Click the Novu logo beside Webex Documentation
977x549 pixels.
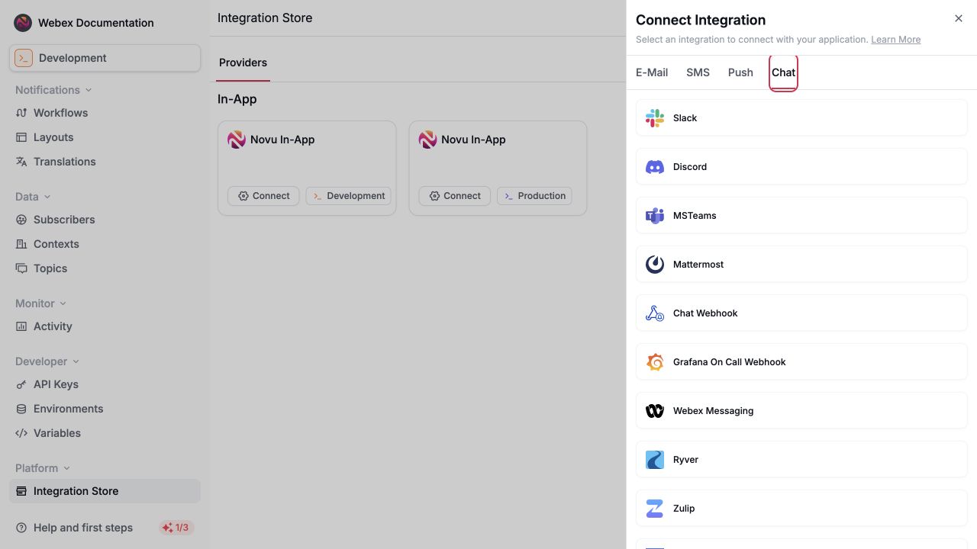(23, 23)
